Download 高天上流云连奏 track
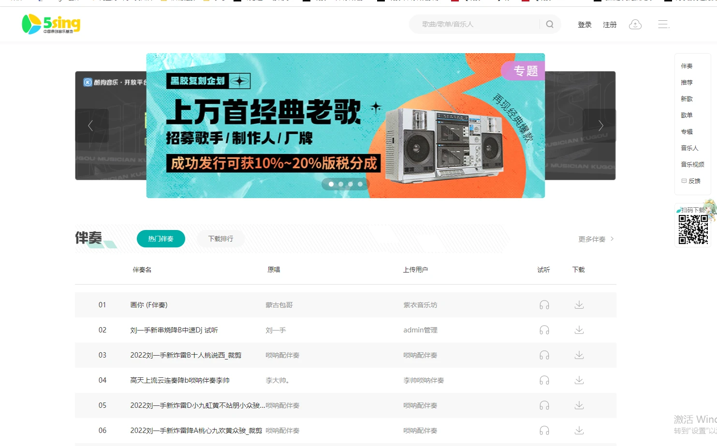Image resolution: width=717 pixels, height=446 pixels. click(x=579, y=380)
